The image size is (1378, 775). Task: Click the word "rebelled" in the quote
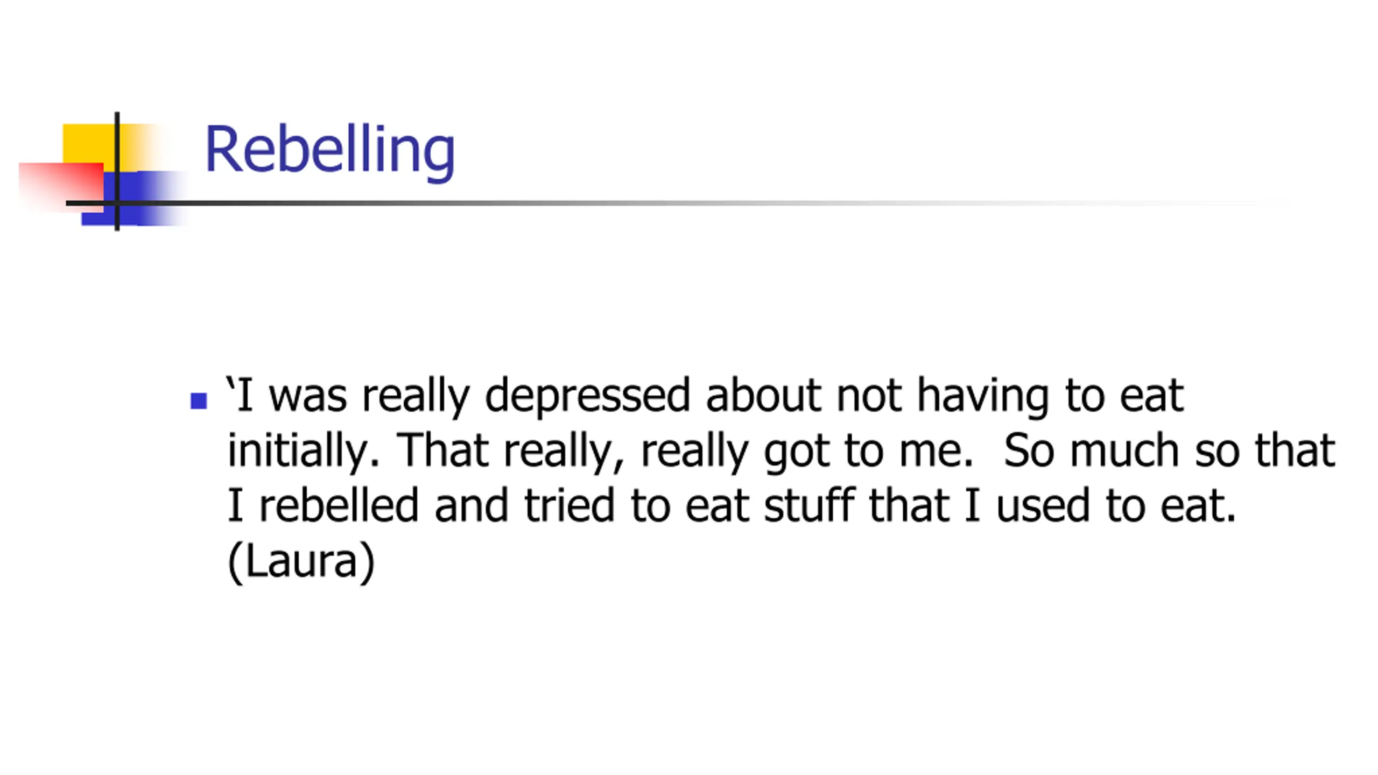click(339, 505)
